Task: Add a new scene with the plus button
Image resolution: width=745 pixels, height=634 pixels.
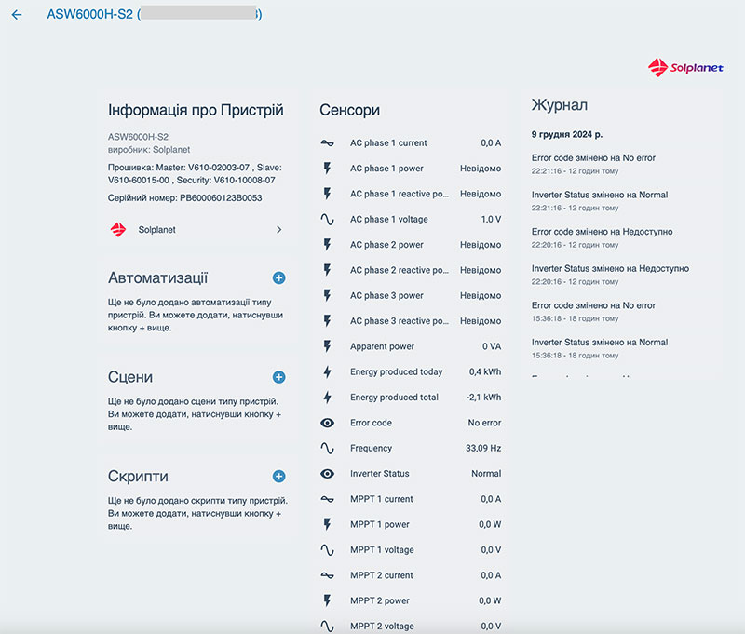Action: point(278,377)
